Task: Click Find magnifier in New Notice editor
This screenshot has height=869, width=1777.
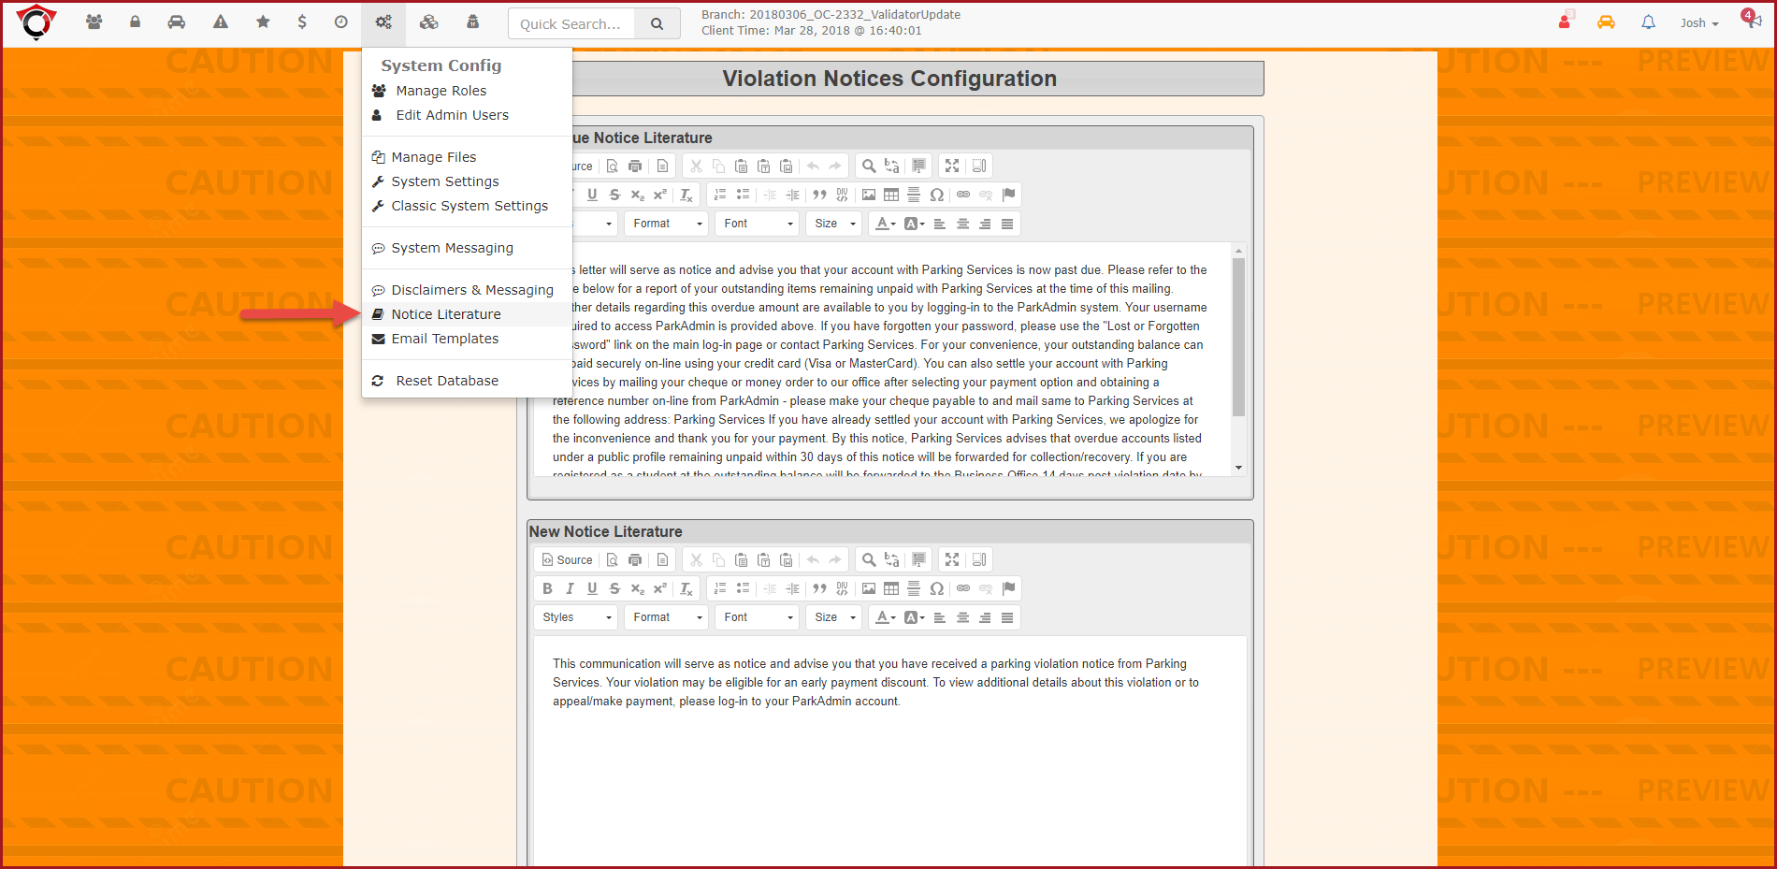Action: click(869, 560)
